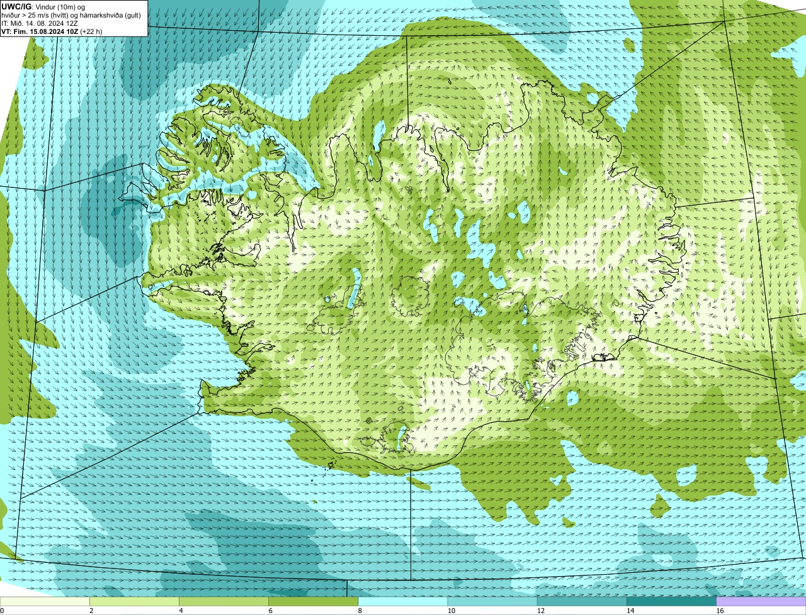
Task: Click the '4' label on the color scale
Action: (x=181, y=611)
